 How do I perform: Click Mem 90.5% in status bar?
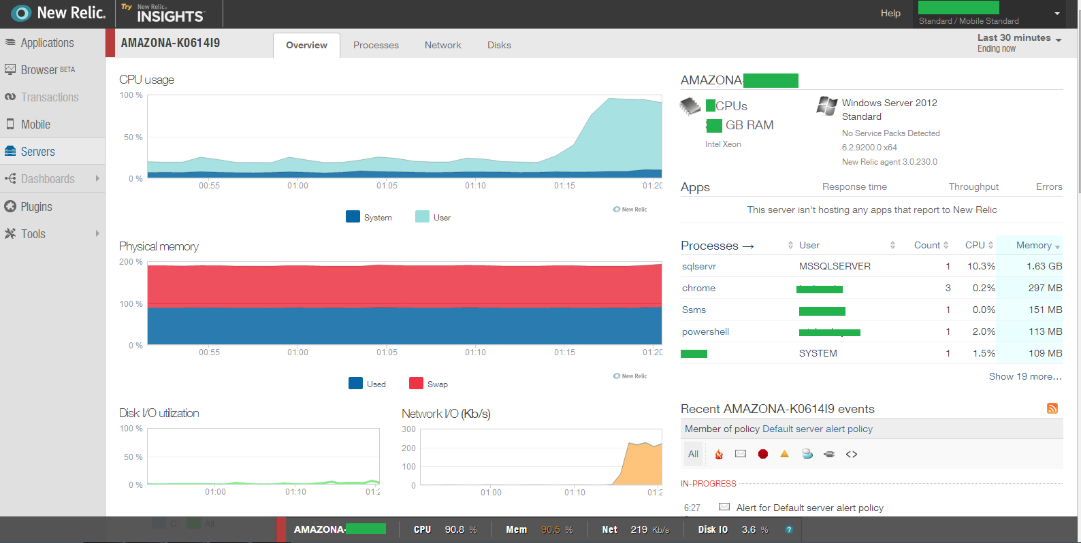[x=540, y=529]
